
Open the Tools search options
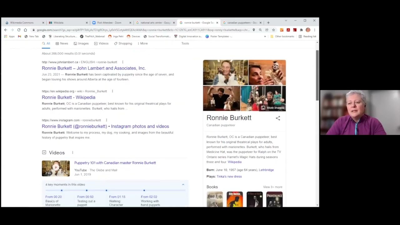point(185,43)
